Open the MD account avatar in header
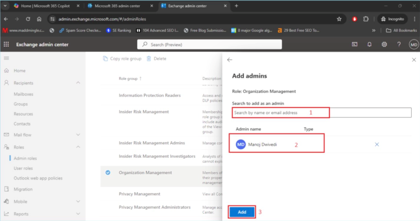Viewport: 420px width, 221px height. click(x=414, y=45)
